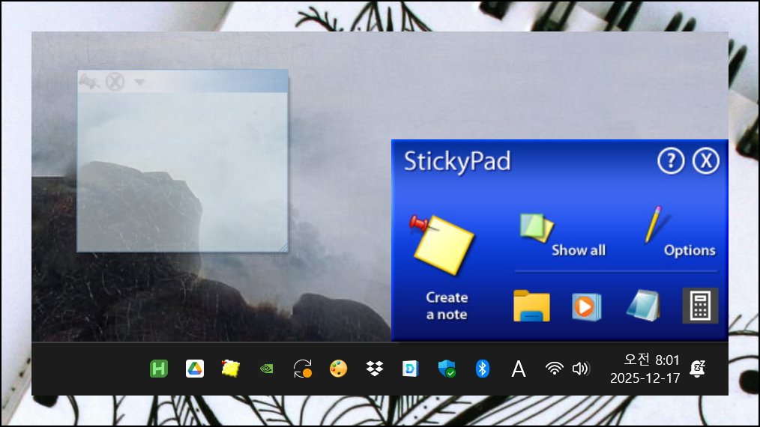Click the green H tray icon

[x=158, y=369]
